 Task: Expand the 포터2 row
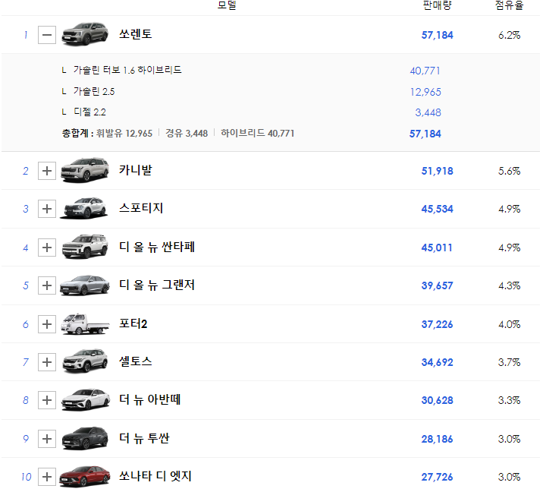pyautogui.click(x=47, y=324)
